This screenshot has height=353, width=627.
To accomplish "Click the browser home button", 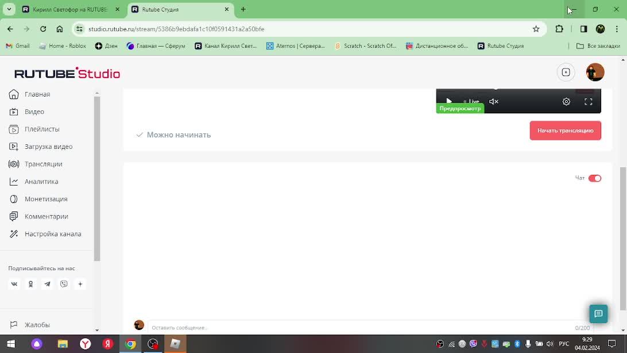I will [60, 29].
